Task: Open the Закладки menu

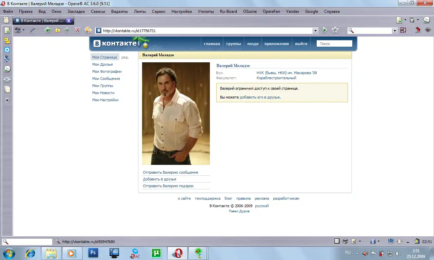Action: tap(76, 11)
